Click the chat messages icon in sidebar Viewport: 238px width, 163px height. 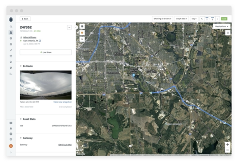click(x=11, y=123)
